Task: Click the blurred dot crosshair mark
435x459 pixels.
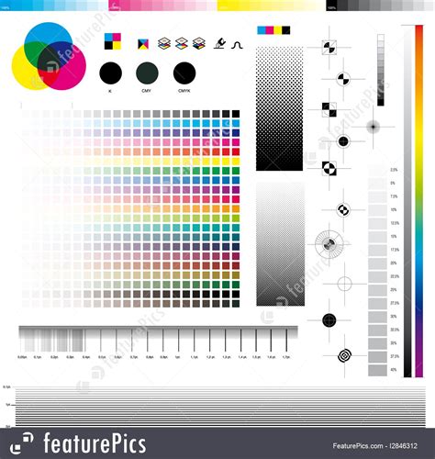Action: click(x=374, y=127)
